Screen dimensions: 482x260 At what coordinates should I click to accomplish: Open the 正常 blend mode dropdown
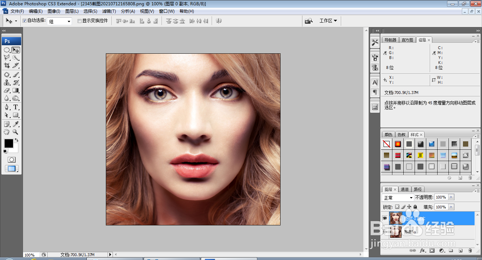click(398, 198)
